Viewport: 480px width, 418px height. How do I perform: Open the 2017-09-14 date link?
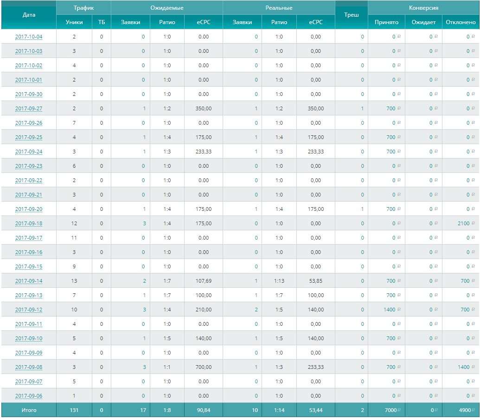29,281
